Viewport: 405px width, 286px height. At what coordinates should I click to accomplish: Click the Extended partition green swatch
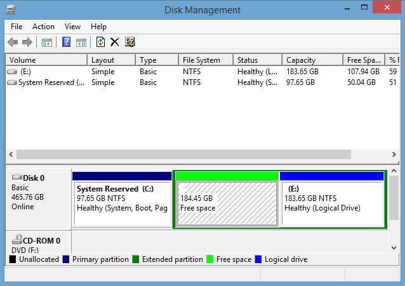(136, 259)
